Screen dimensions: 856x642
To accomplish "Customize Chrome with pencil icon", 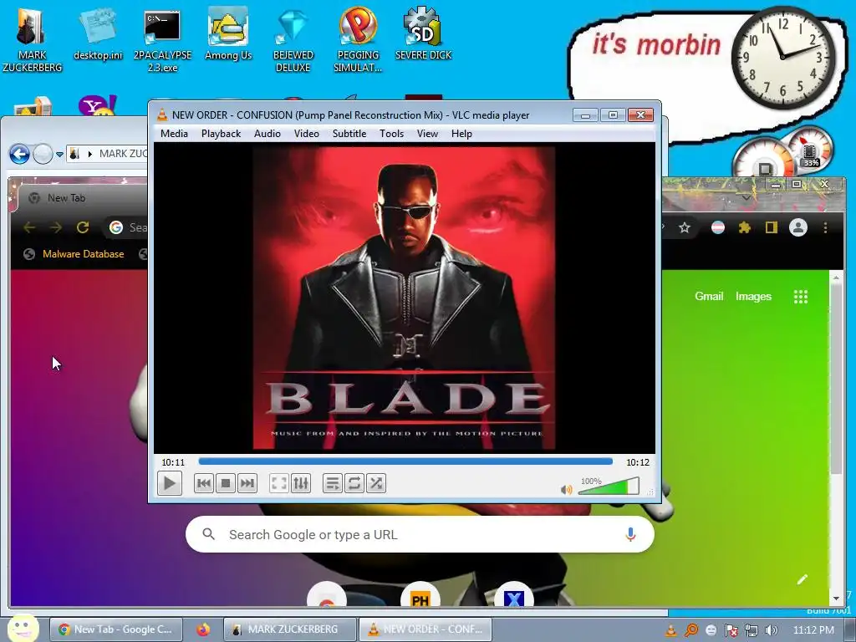I will pyautogui.click(x=802, y=580).
